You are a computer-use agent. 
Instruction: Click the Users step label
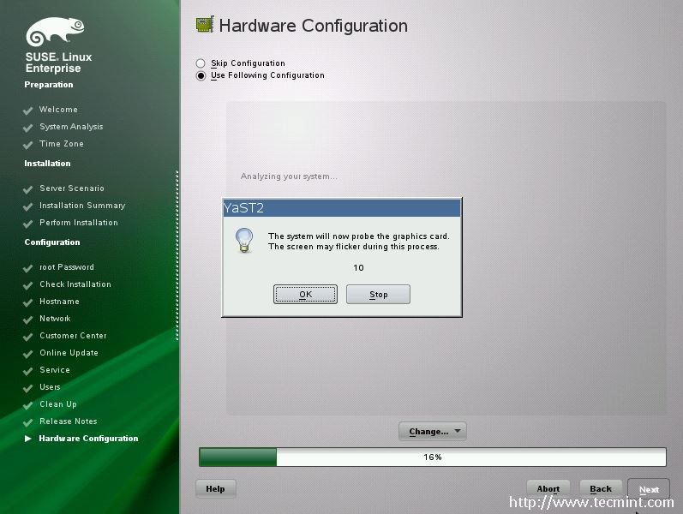point(50,387)
